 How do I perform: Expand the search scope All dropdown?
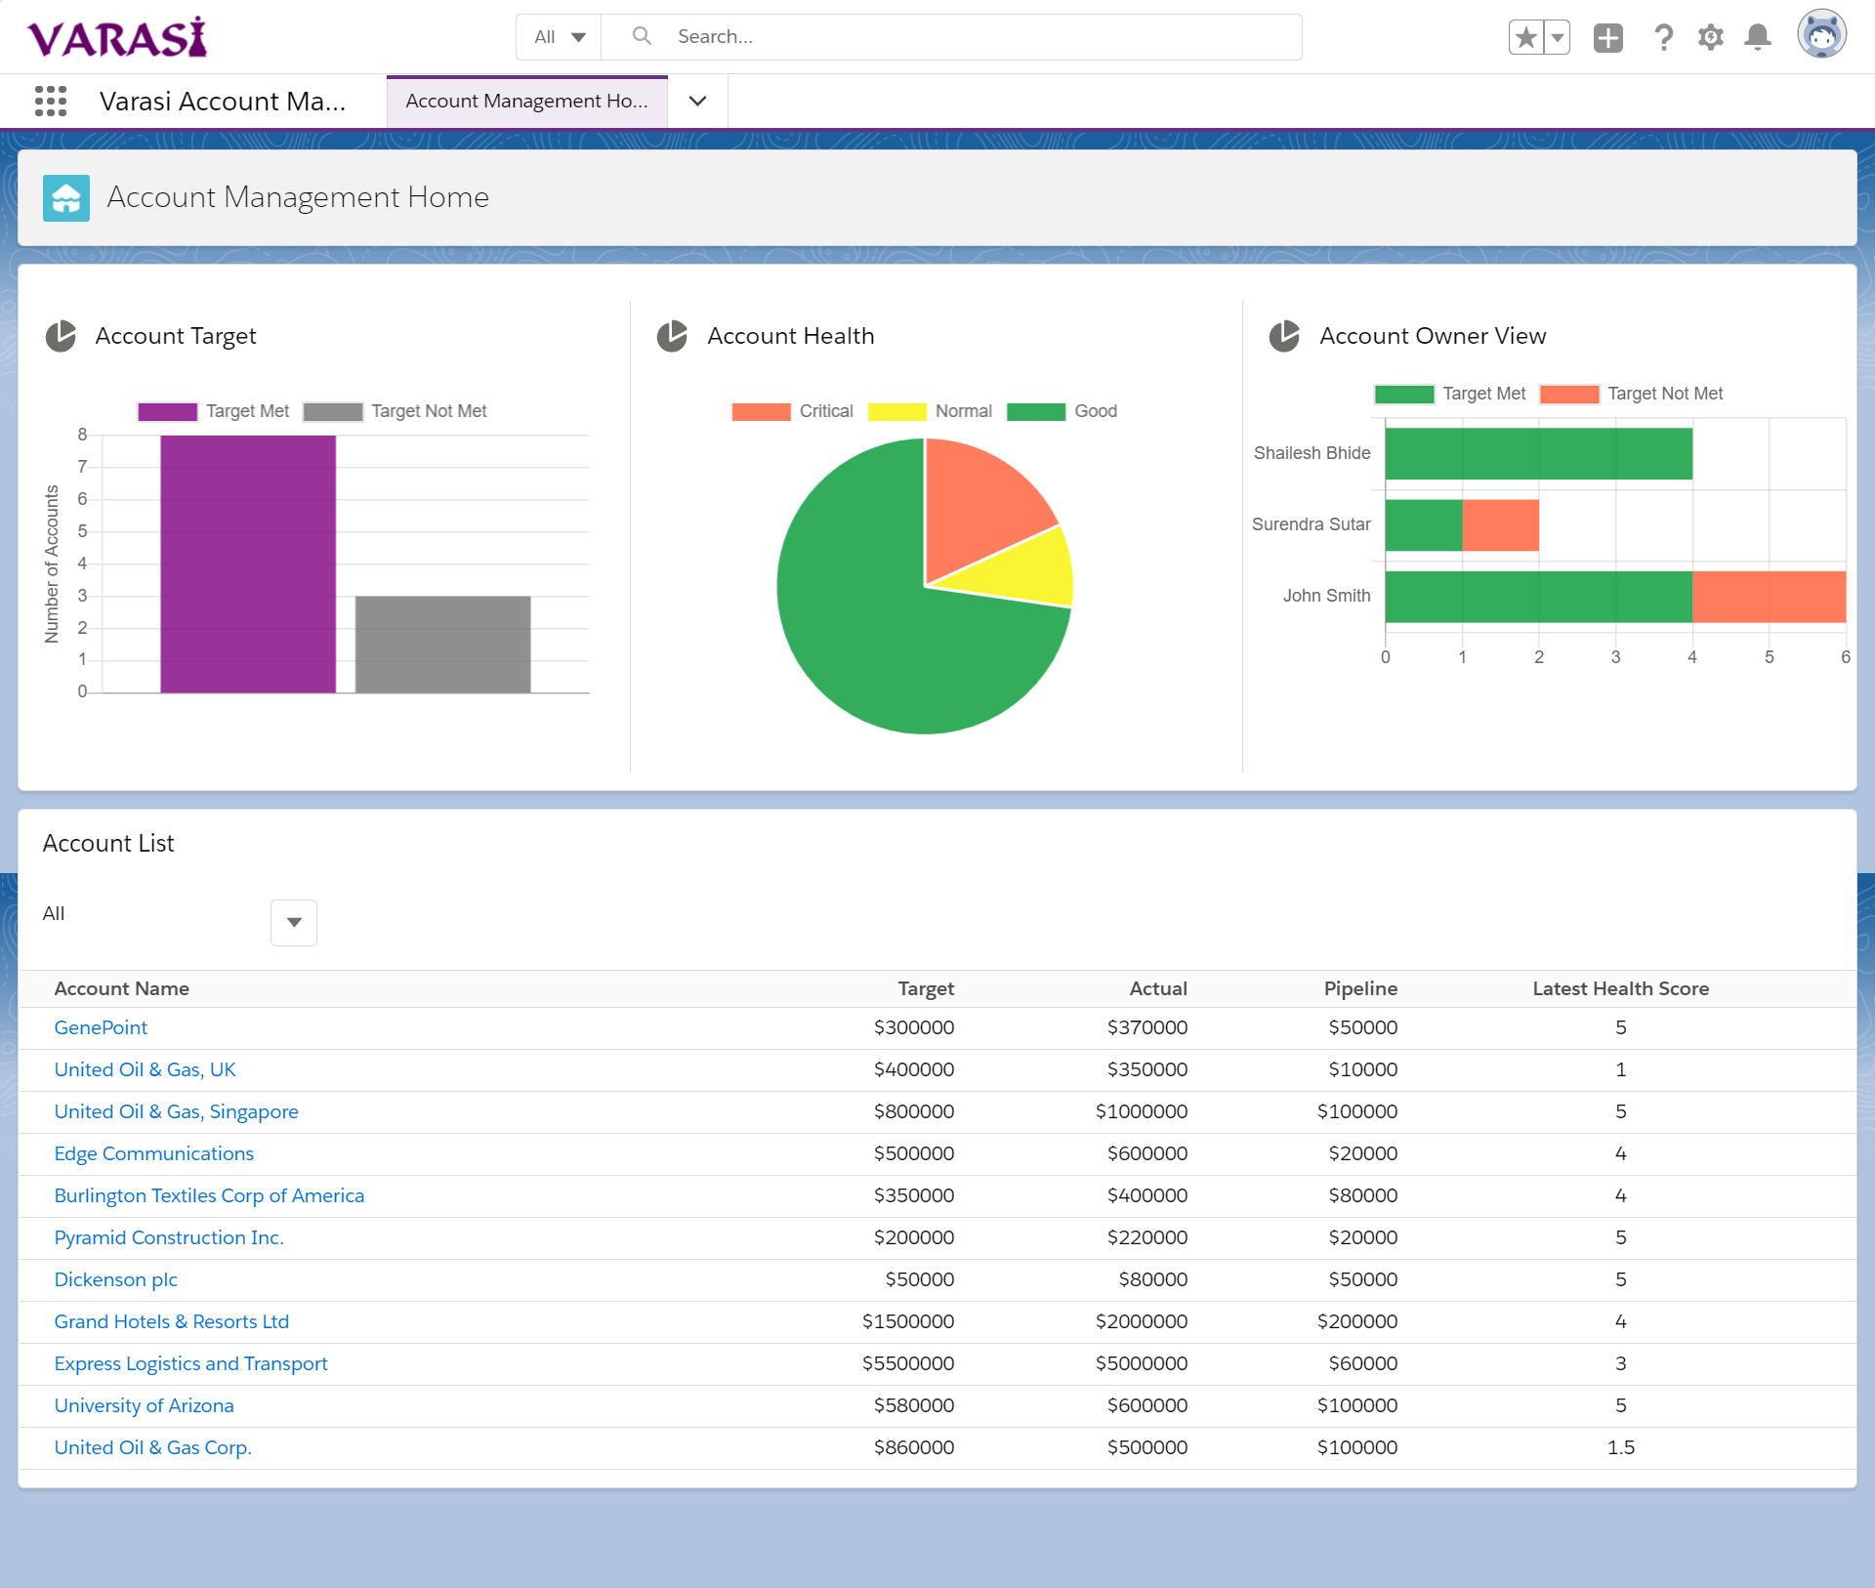coord(558,36)
